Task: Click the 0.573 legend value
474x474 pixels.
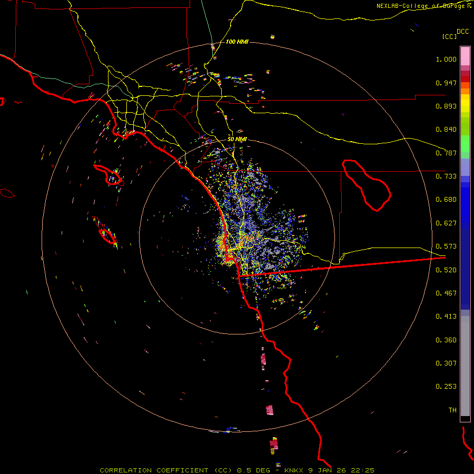Action: click(446, 246)
